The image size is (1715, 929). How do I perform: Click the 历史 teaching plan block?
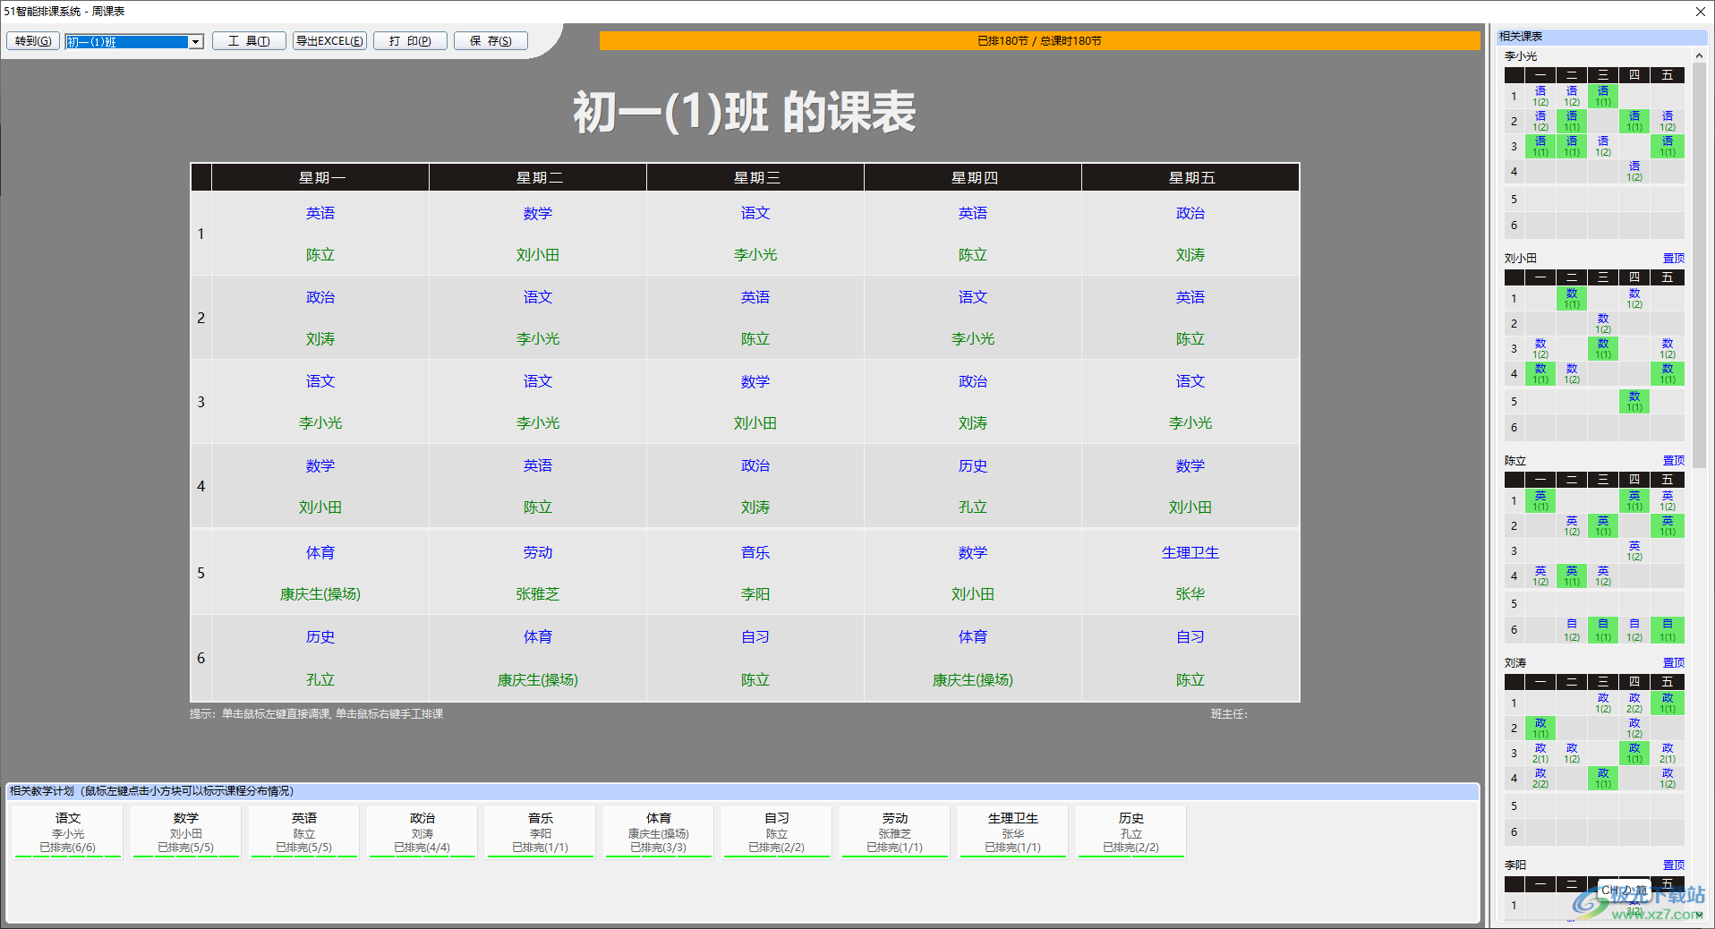1131,832
